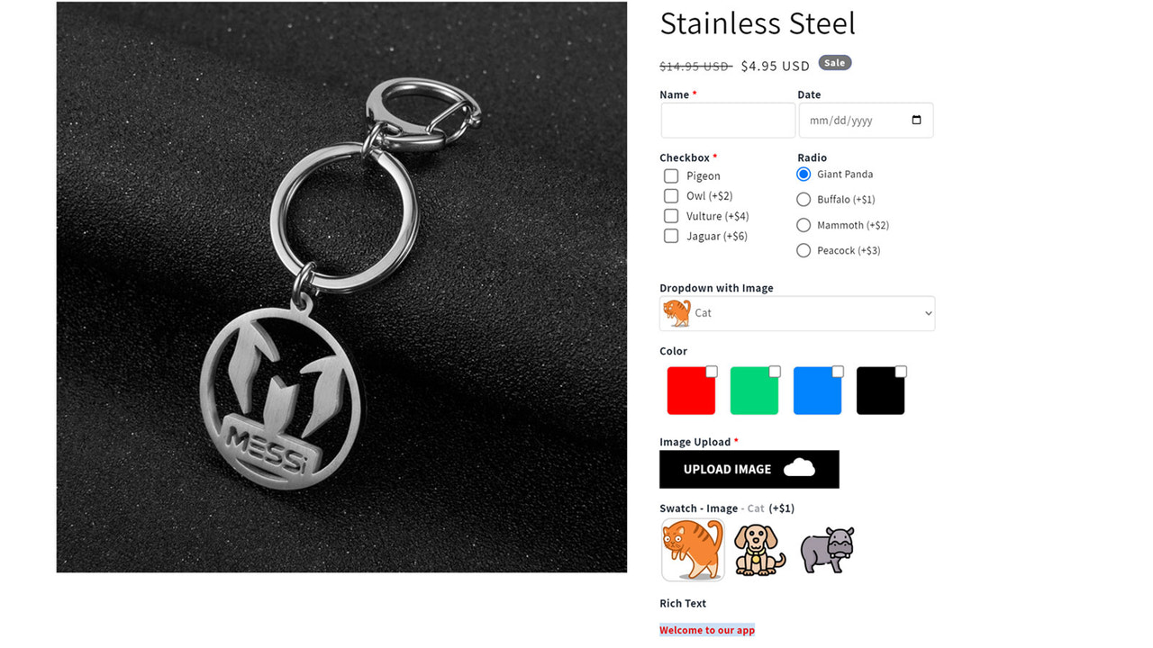Click the Name input field
This screenshot has height=648, width=1153.
coord(728,121)
